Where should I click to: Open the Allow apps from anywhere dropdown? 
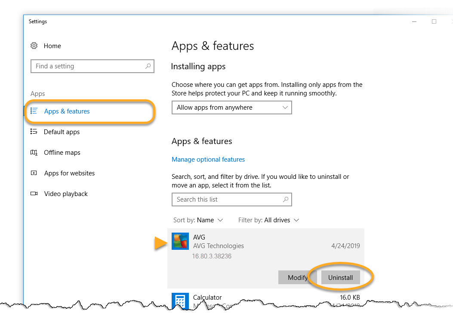point(232,107)
